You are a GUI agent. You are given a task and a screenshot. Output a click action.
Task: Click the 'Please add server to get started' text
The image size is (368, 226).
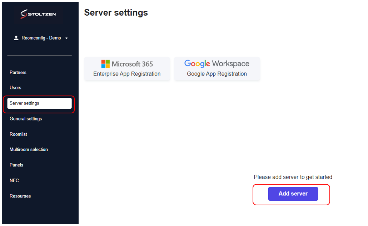(293, 177)
